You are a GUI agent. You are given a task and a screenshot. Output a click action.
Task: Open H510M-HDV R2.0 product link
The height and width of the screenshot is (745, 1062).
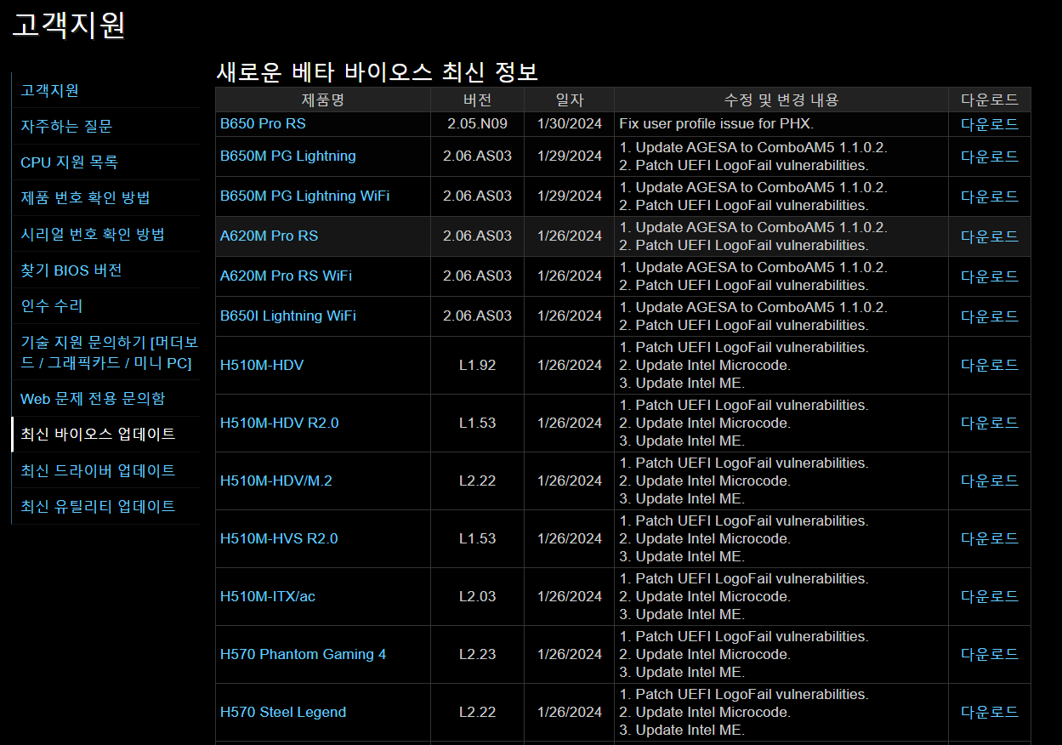[280, 423]
